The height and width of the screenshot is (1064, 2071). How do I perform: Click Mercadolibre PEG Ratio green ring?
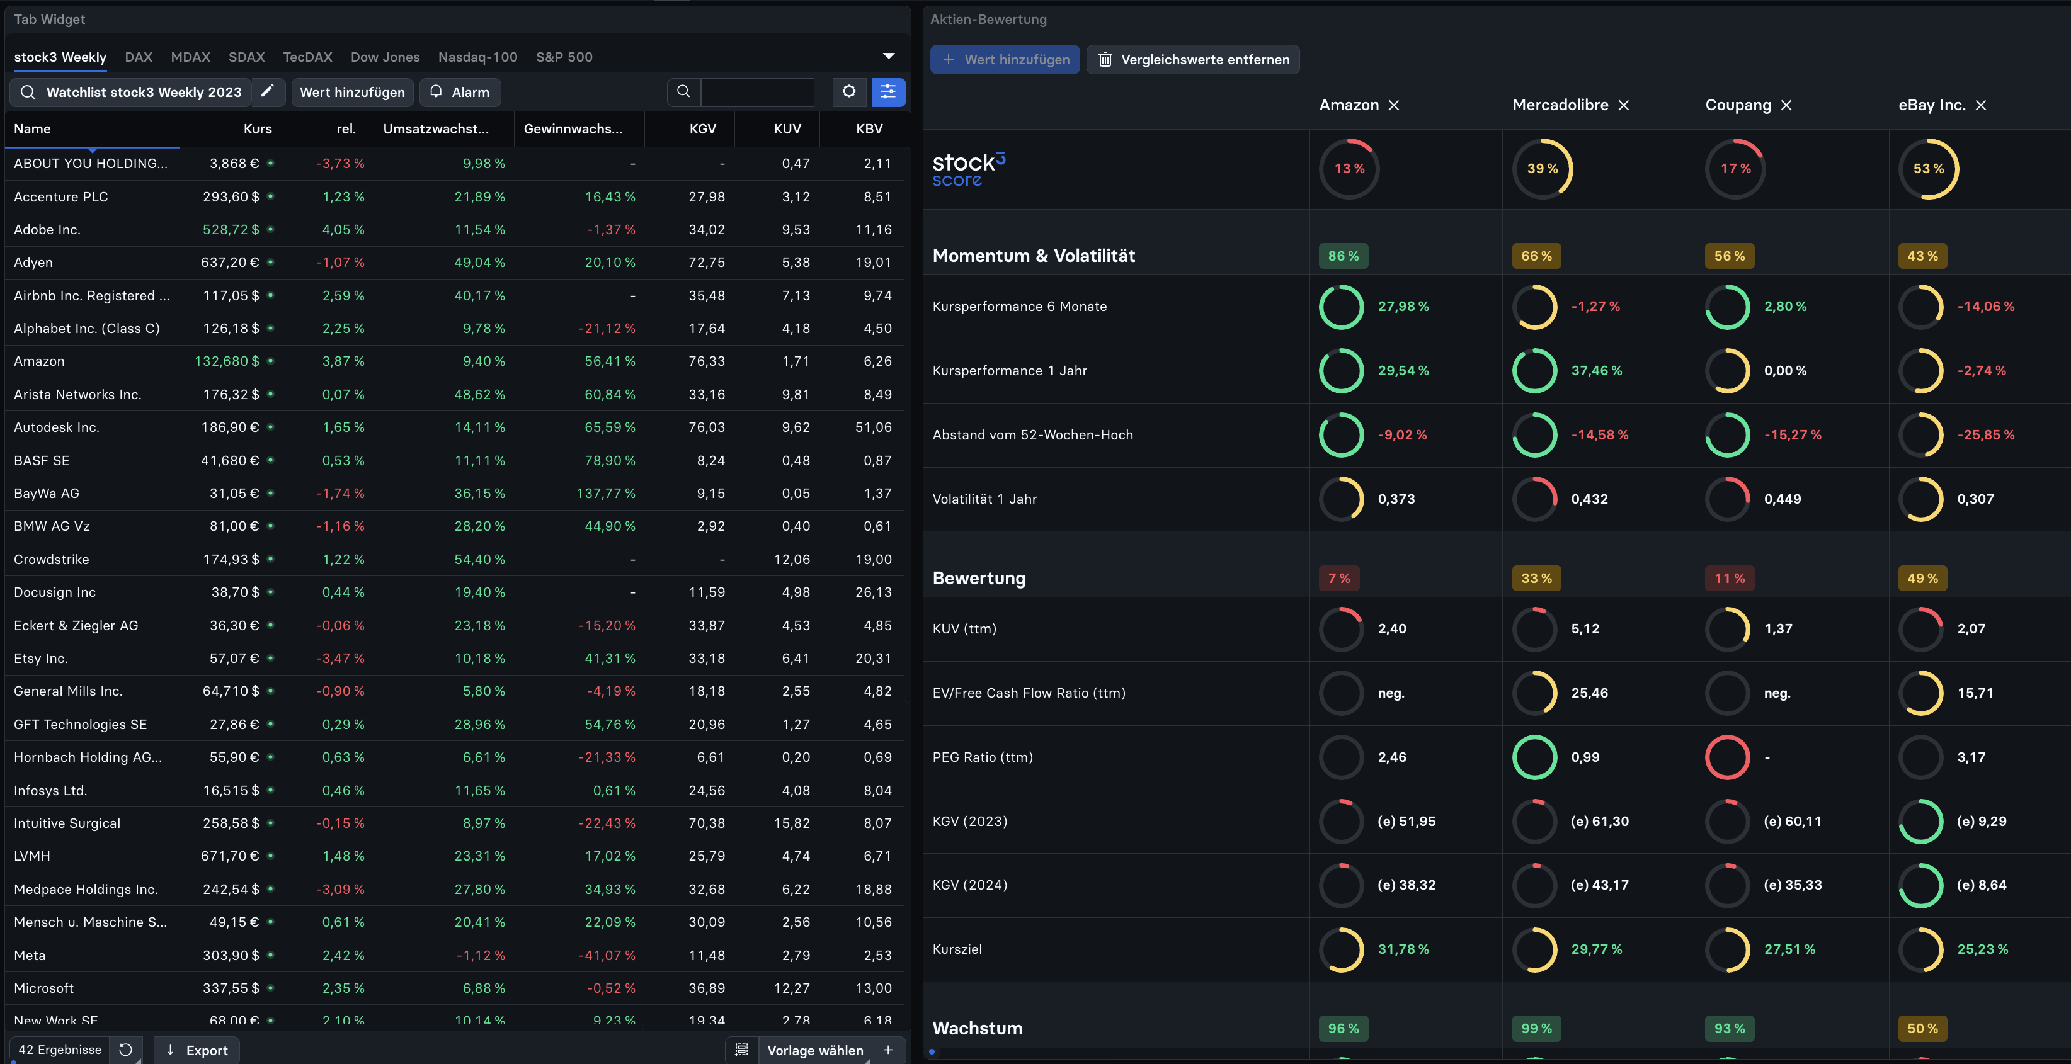pos(1535,757)
